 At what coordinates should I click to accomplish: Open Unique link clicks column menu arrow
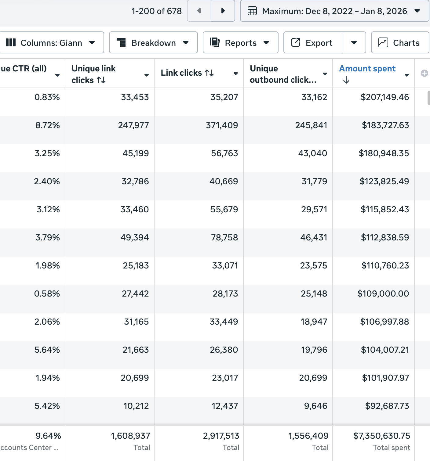147,75
